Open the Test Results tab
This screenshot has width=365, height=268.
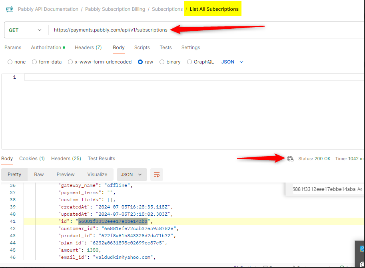click(101, 159)
